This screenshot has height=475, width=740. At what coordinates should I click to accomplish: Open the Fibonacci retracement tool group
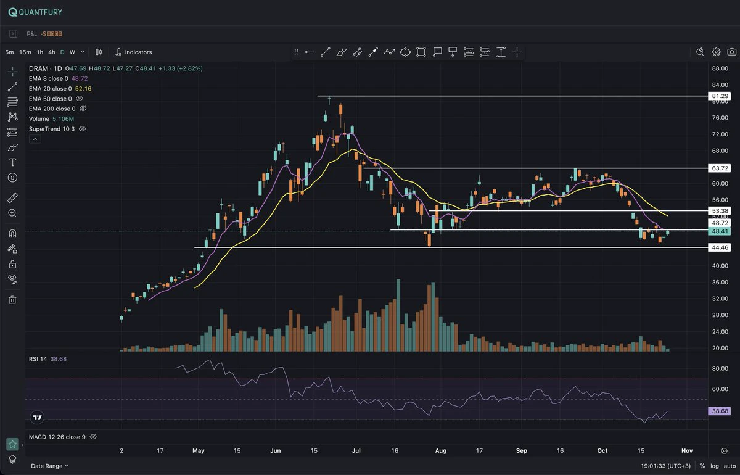click(12, 102)
